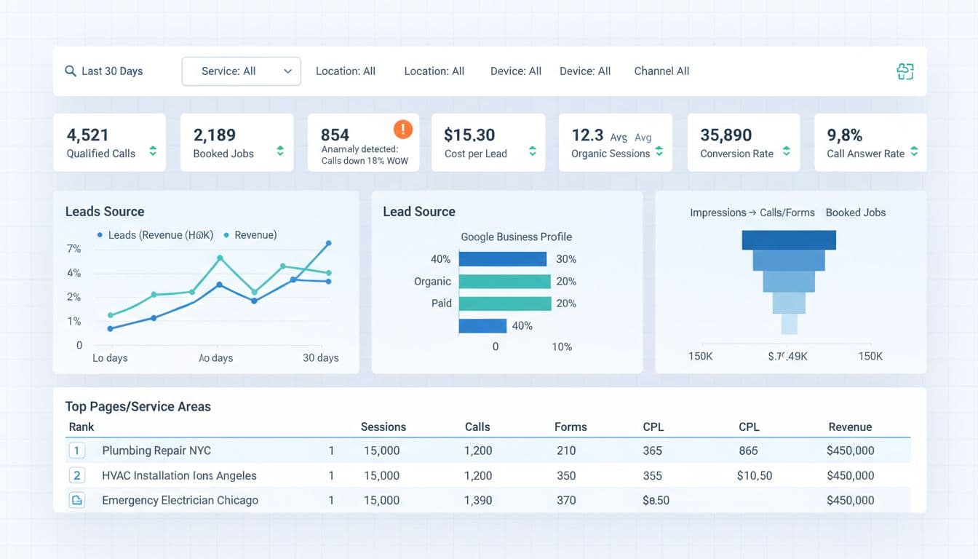
Task: Open the Last 30 Days date range
Action: [112, 71]
